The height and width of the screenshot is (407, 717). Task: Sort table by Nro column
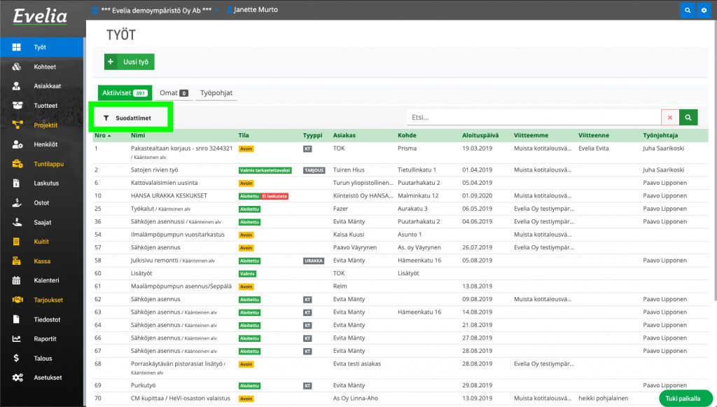(x=103, y=135)
